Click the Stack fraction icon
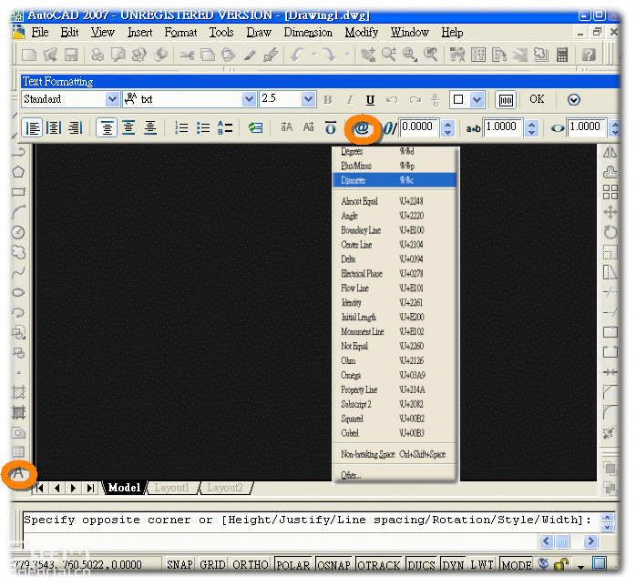This screenshot has height=586, width=636. (436, 99)
